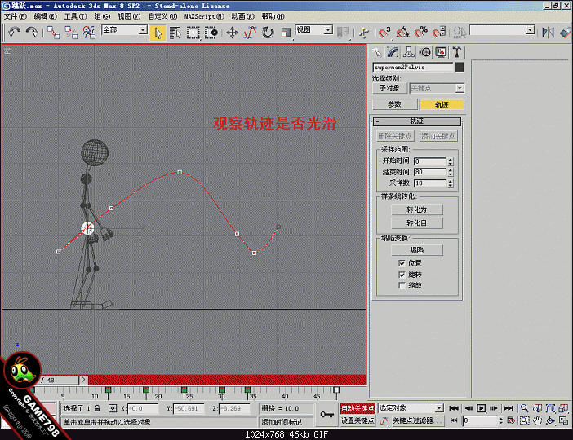Open Select by Name list icon

coord(175,33)
